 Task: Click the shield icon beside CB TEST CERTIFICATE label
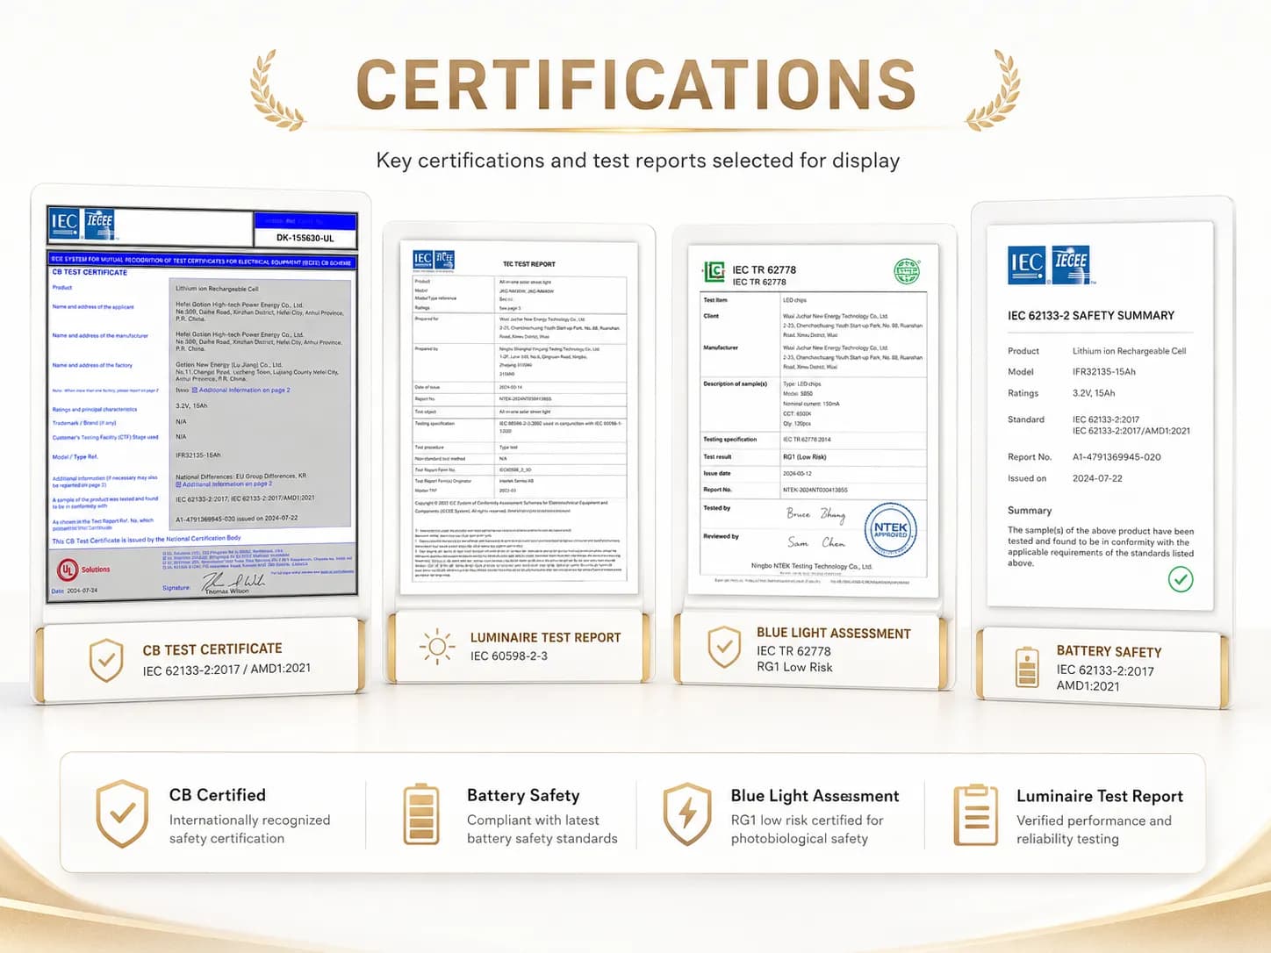click(106, 660)
